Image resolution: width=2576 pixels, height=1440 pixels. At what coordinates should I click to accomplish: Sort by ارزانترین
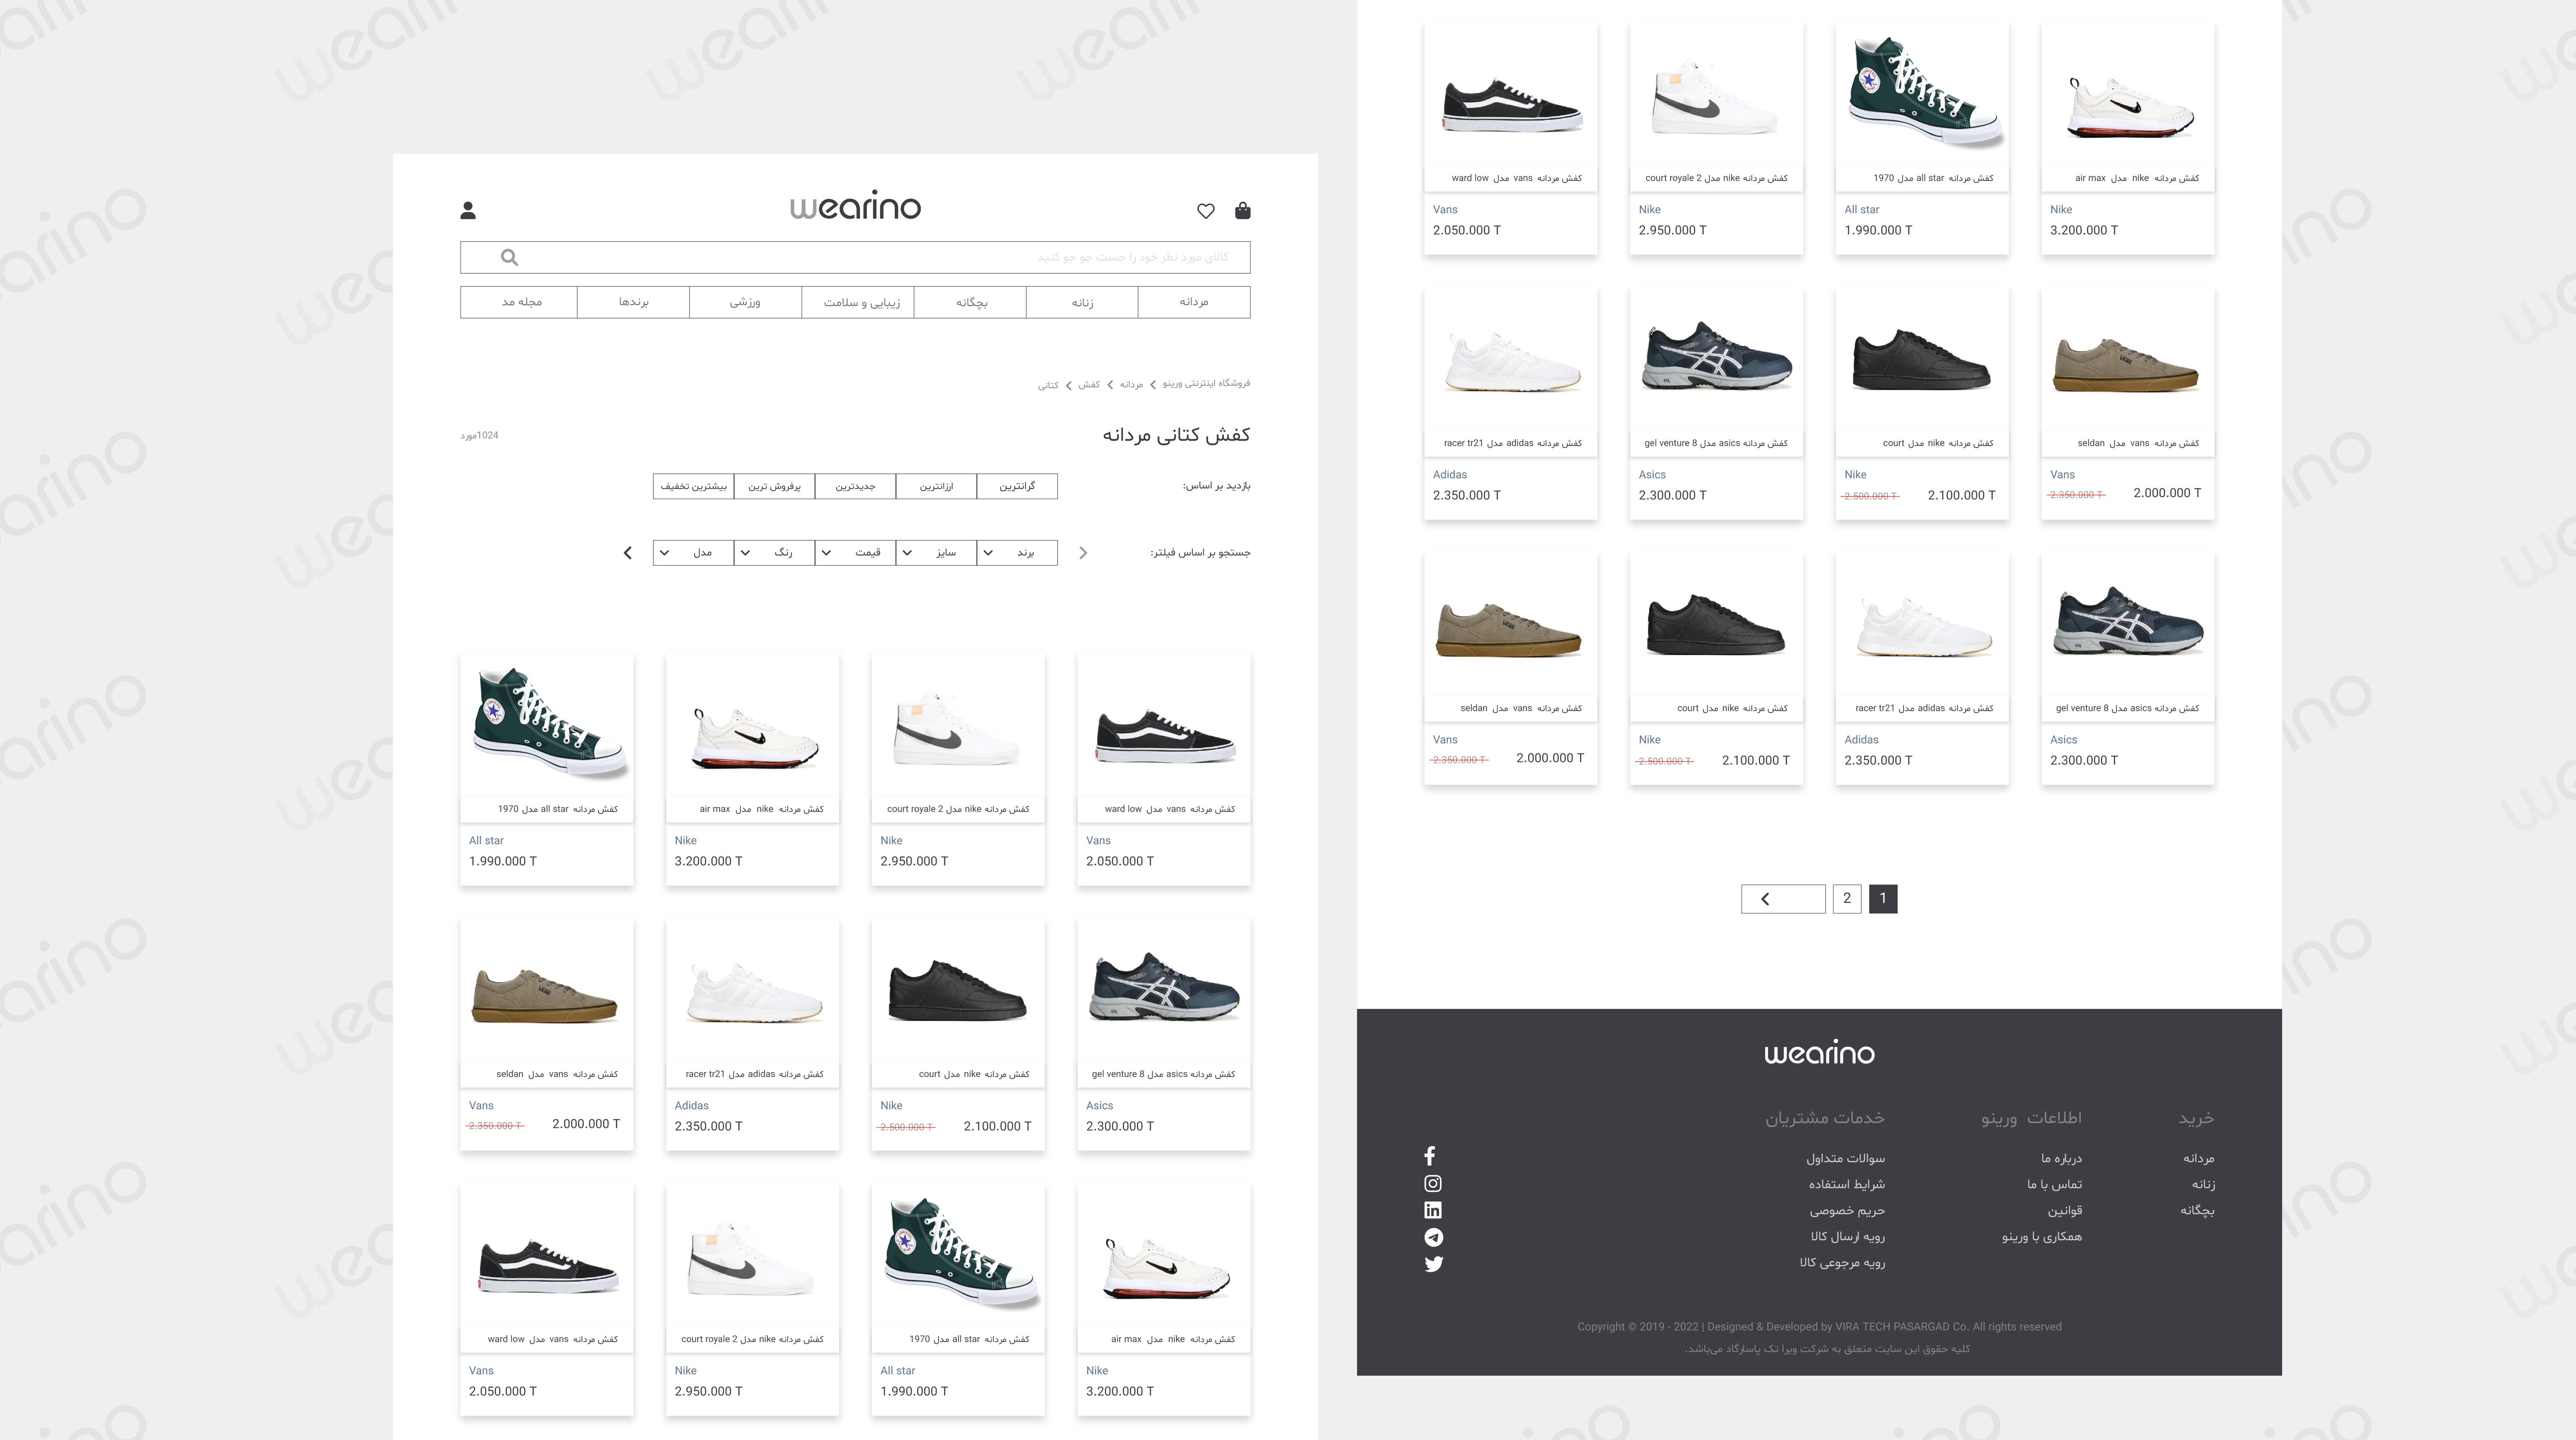[x=936, y=486]
